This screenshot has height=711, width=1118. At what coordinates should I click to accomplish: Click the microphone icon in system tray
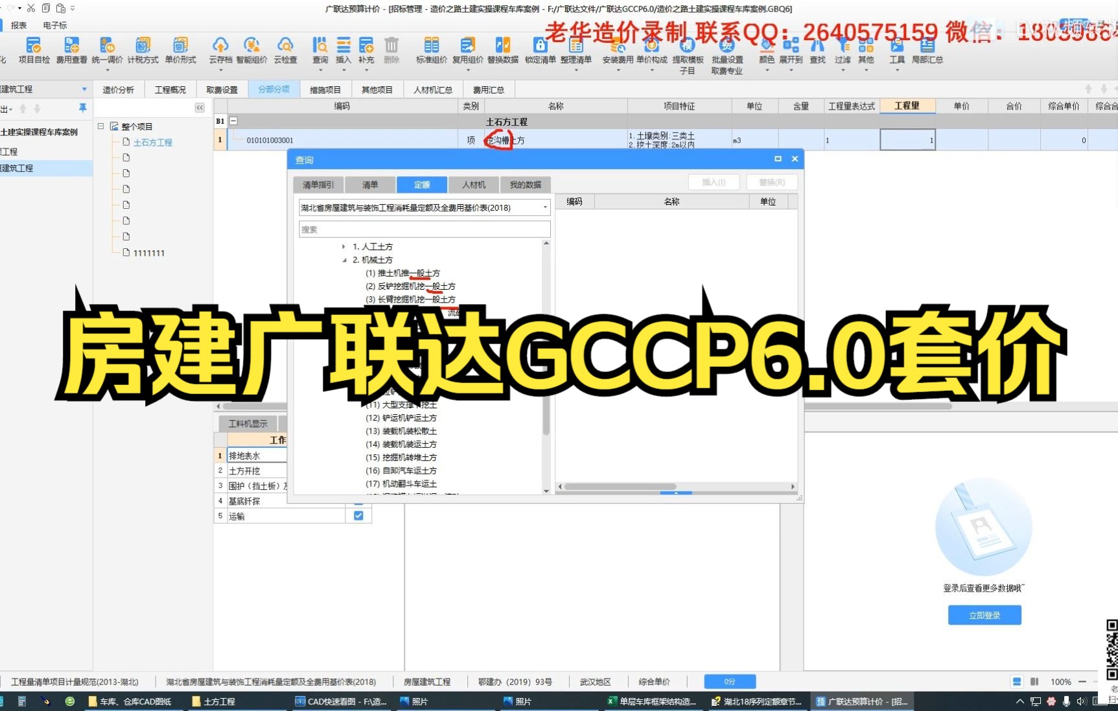click(x=1066, y=701)
